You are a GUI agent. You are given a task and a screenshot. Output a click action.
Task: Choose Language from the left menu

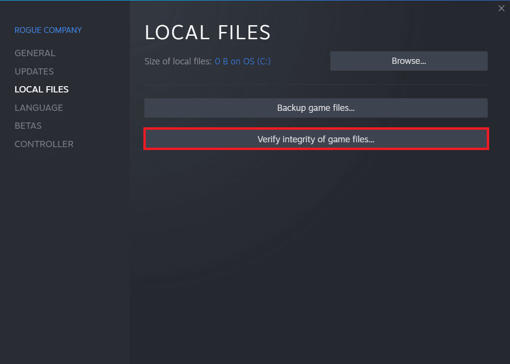tap(39, 108)
